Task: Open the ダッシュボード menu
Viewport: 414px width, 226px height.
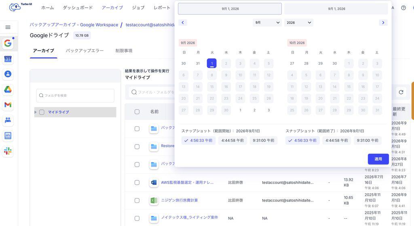Action: (78, 8)
